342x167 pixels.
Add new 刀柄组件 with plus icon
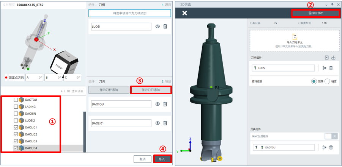(x=326, y=58)
